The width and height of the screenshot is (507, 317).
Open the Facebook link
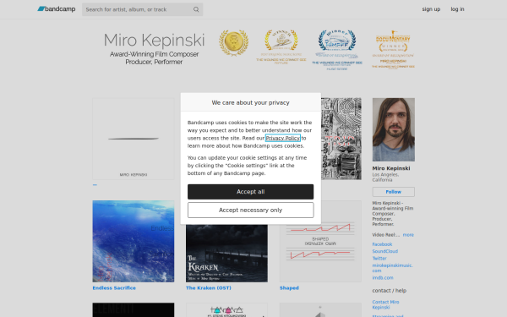click(x=382, y=244)
